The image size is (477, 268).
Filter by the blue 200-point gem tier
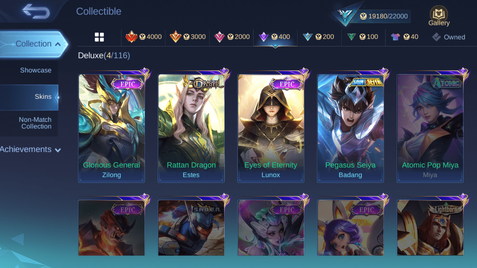(x=318, y=37)
